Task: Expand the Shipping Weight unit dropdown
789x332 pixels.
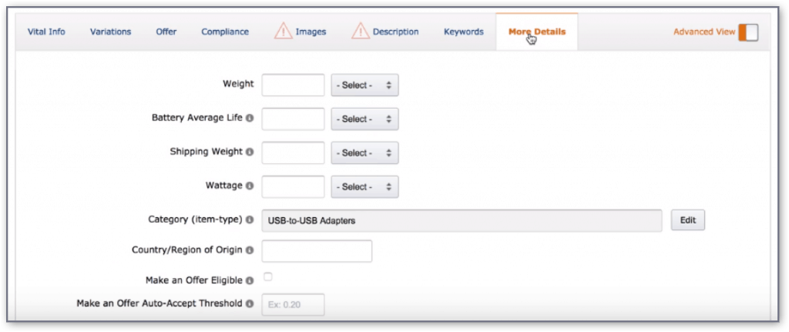Action: point(364,153)
